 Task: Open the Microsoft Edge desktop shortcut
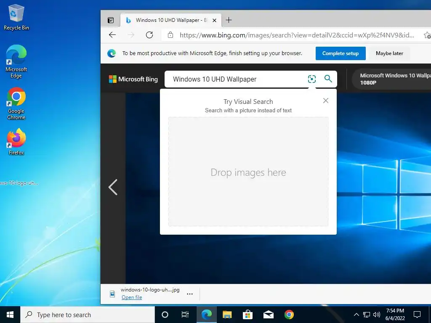(x=16, y=61)
